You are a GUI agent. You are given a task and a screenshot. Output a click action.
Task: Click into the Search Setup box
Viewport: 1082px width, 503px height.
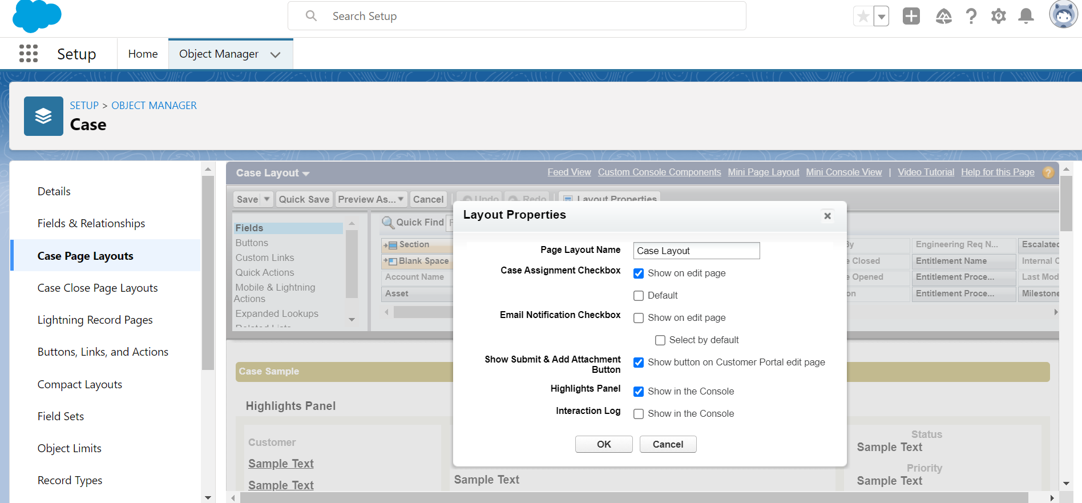tap(517, 16)
